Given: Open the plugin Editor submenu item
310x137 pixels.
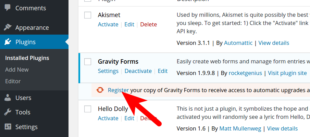Looking at the screenshot, I should coord(13,81).
